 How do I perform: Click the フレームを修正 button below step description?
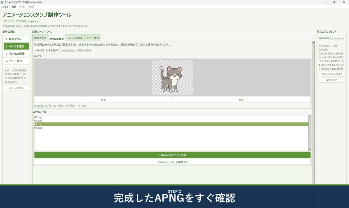click(x=16, y=88)
